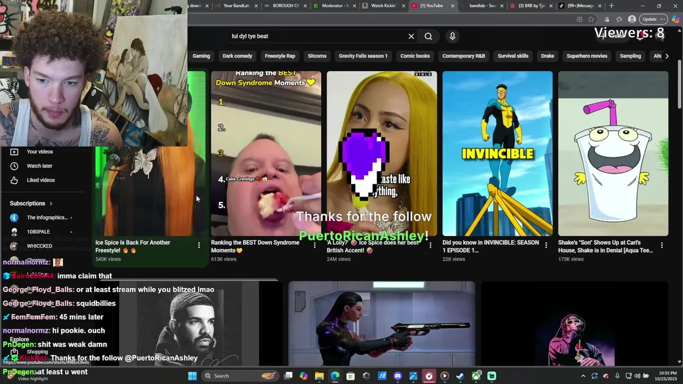The height and width of the screenshot is (384, 683).
Task: Select the Comic books chip
Action: point(415,56)
